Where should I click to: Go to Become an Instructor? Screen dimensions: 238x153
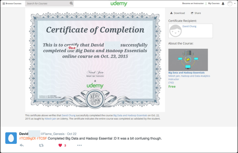pyautogui.click(x=193, y=3)
